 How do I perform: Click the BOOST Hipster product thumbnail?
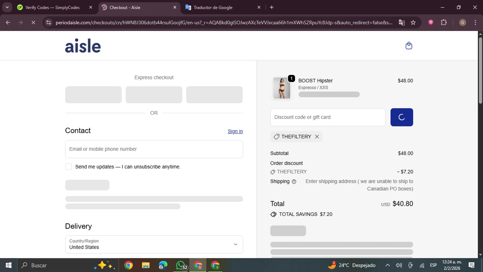click(282, 88)
